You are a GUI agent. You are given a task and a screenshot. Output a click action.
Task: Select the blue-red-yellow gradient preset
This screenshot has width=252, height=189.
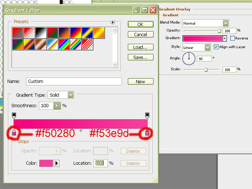click(x=76, y=33)
